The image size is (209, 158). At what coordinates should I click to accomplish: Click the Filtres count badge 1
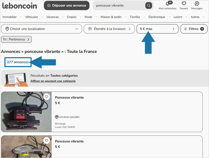tap(202, 29)
